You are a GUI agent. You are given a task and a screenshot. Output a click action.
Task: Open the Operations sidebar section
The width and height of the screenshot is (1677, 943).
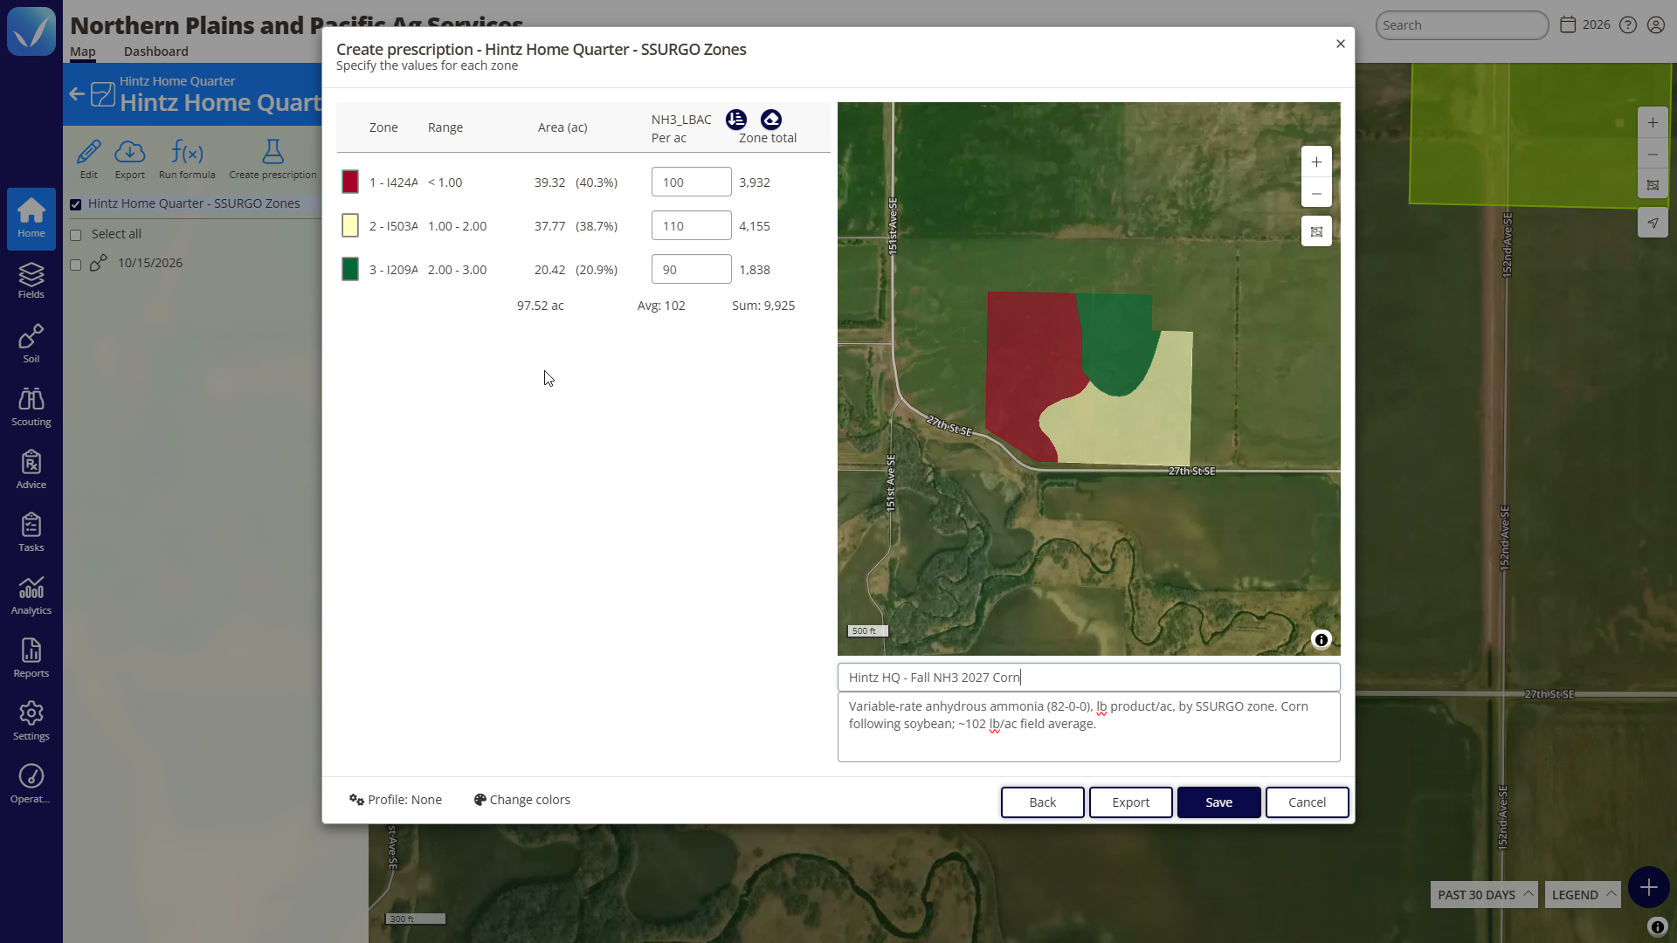point(31,783)
